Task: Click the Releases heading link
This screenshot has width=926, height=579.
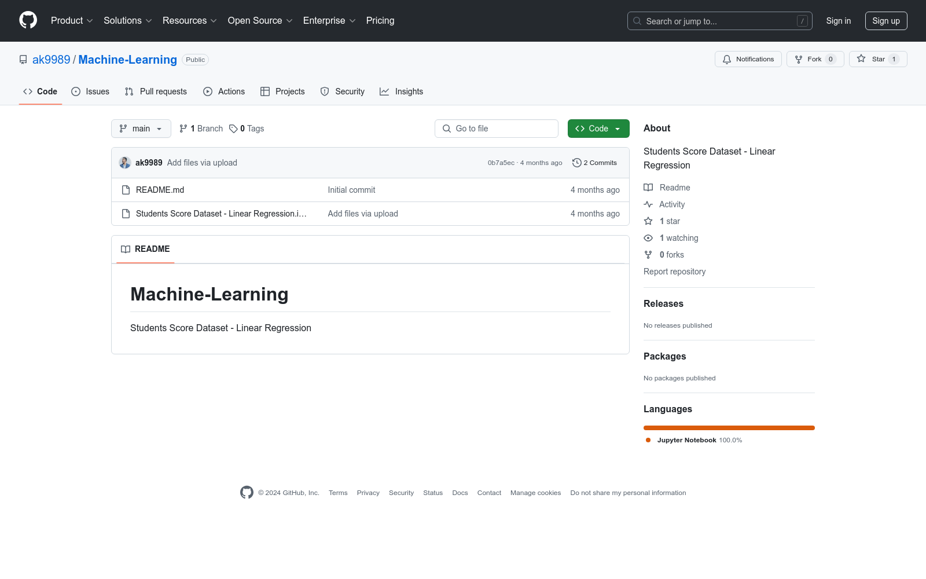Action: 663,303
